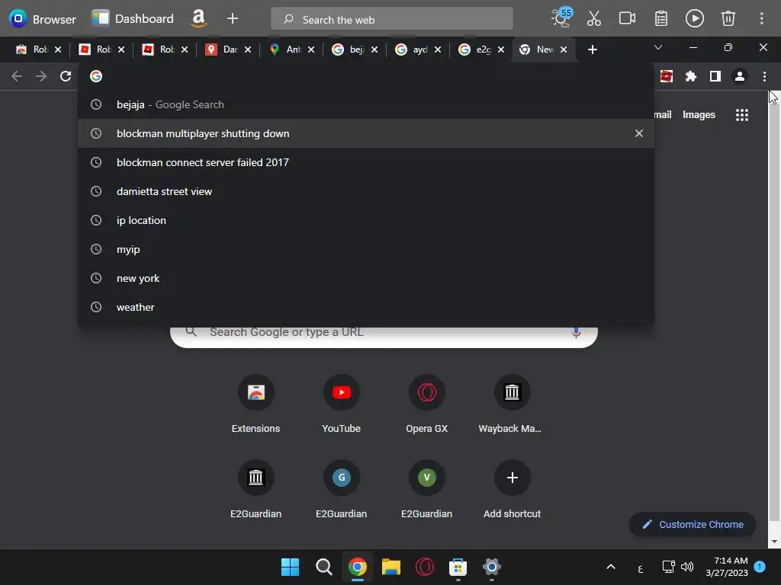Image resolution: width=781 pixels, height=585 pixels.
Task: Open taskbar Search
Action: pyautogui.click(x=323, y=567)
